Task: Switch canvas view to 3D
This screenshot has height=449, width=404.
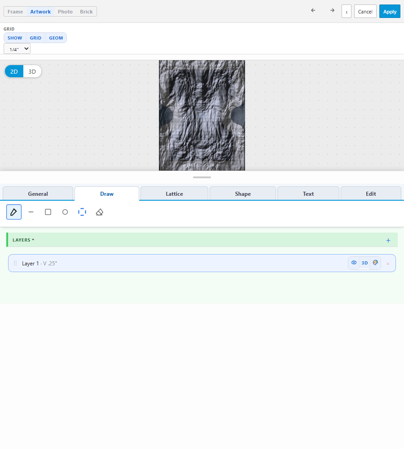Action: pyautogui.click(x=32, y=71)
